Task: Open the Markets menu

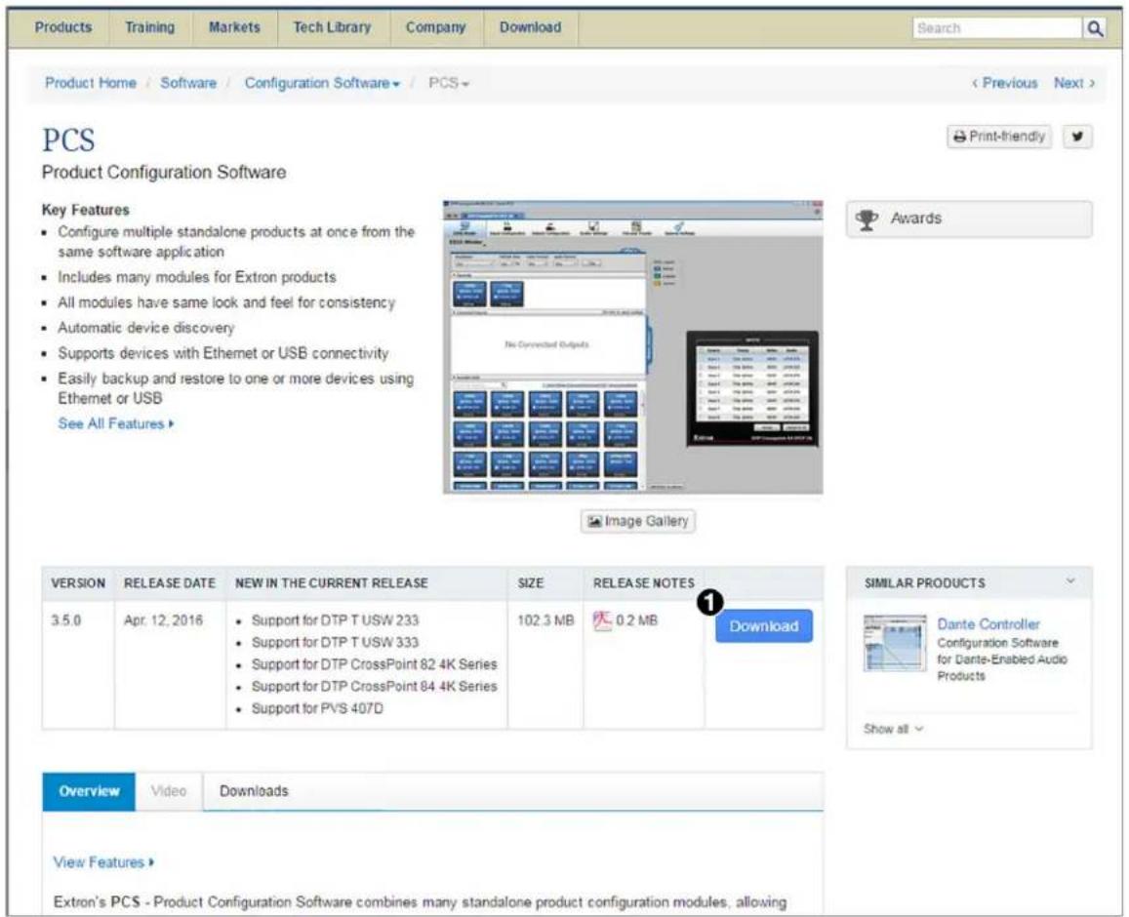Action: pos(234,27)
